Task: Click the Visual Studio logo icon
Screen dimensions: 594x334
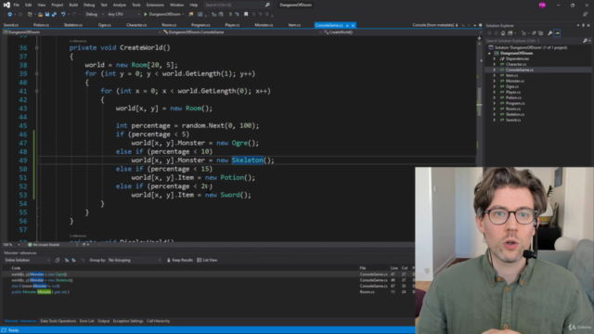Action: pyautogui.click(x=6, y=5)
